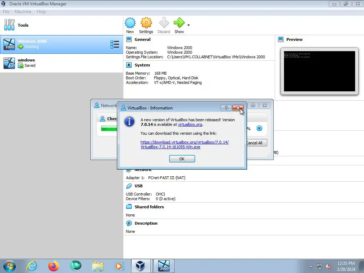The image size is (364, 273).
Task: Maximize the Network operations window
Action: coord(253,105)
